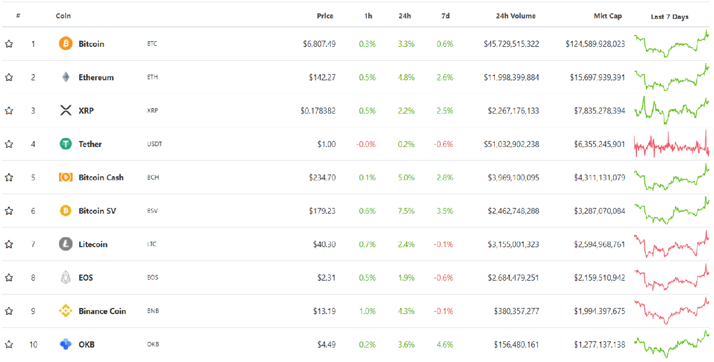Favorite Bitcoin with its star
This screenshot has width=714, height=362.
coord(9,44)
